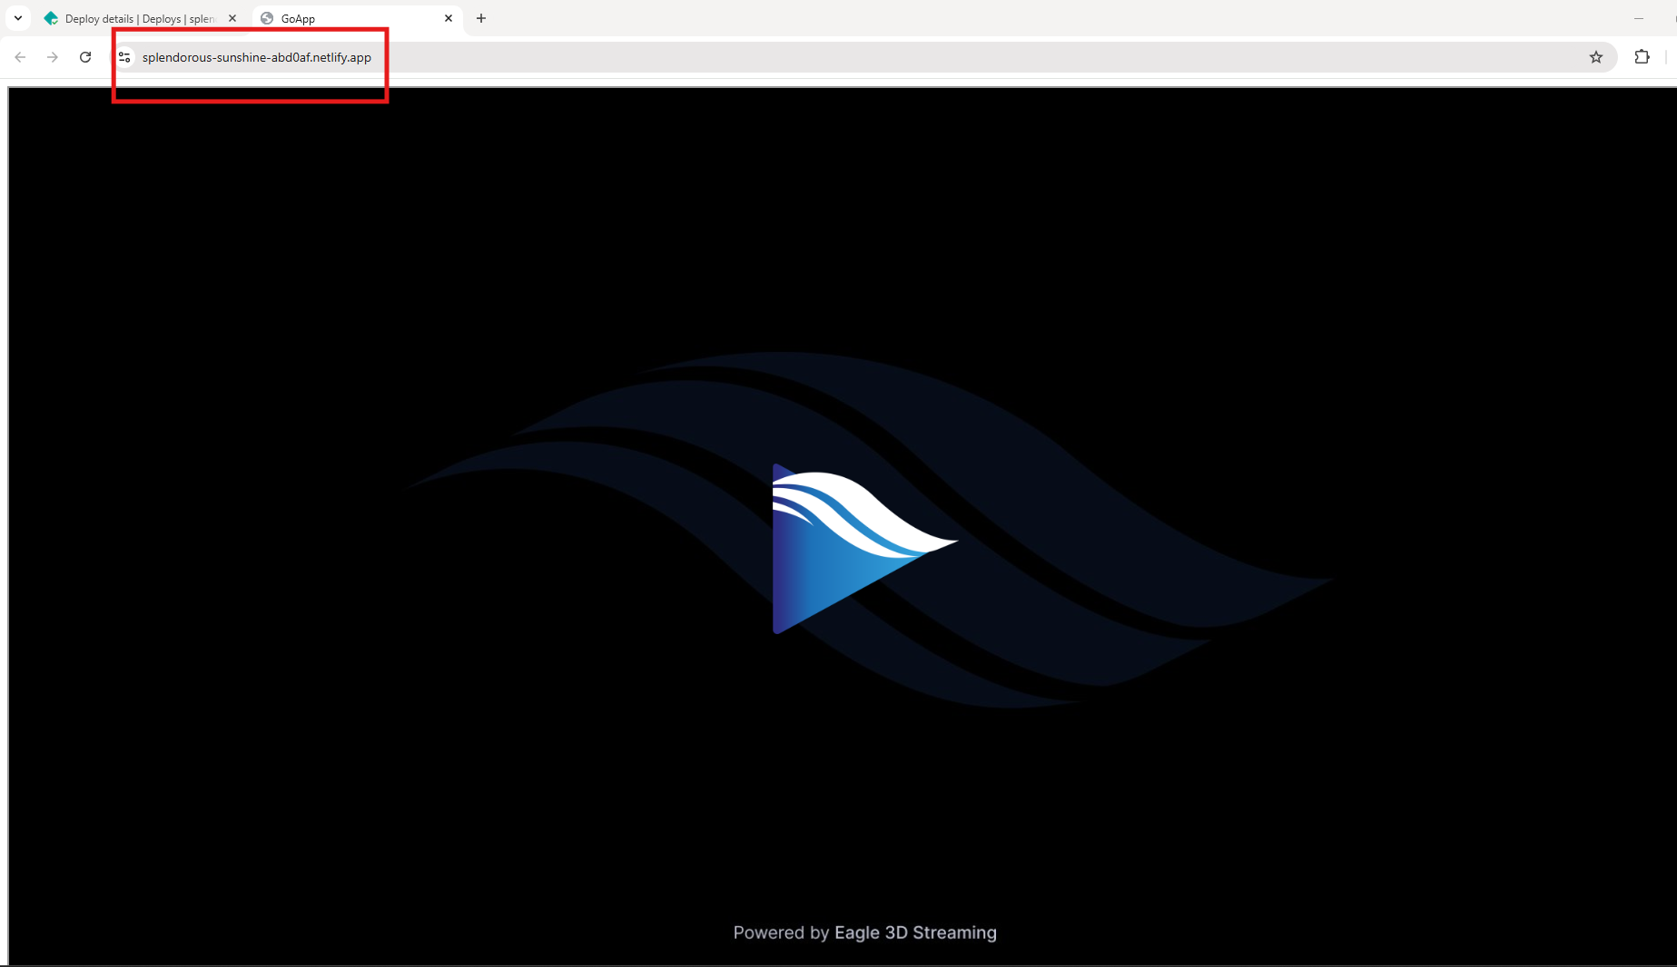The image size is (1677, 967).
Task: Go back to the previous page
Action: click(x=20, y=57)
